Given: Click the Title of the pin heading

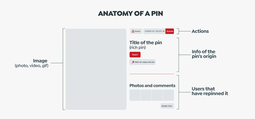Looking at the screenshot, I should [146, 43].
